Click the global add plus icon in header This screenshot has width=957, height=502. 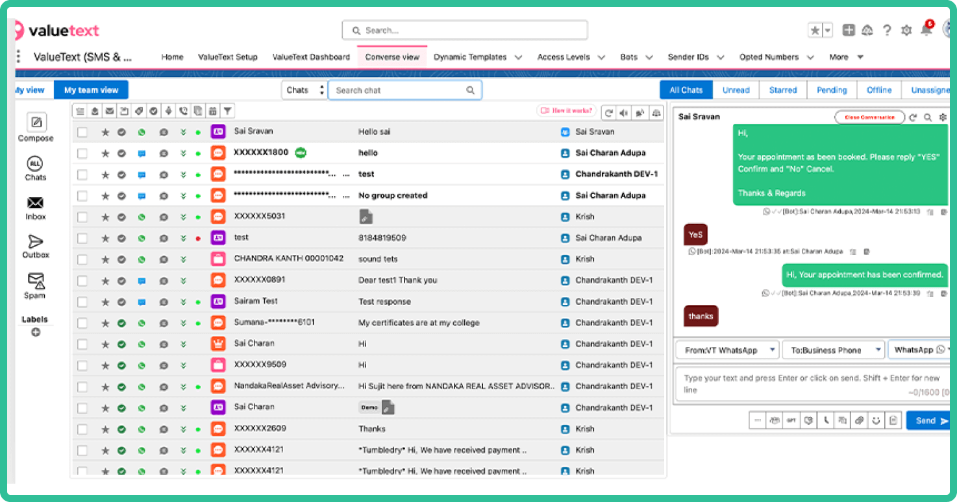(849, 30)
